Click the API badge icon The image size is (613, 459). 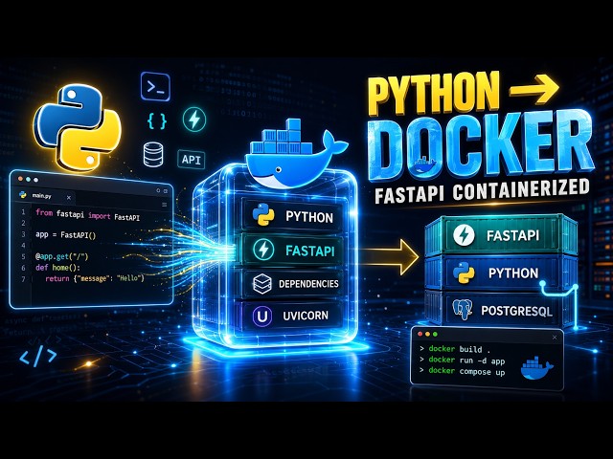pos(192,160)
